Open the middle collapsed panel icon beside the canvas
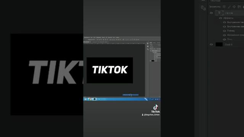 [x=148, y=46]
